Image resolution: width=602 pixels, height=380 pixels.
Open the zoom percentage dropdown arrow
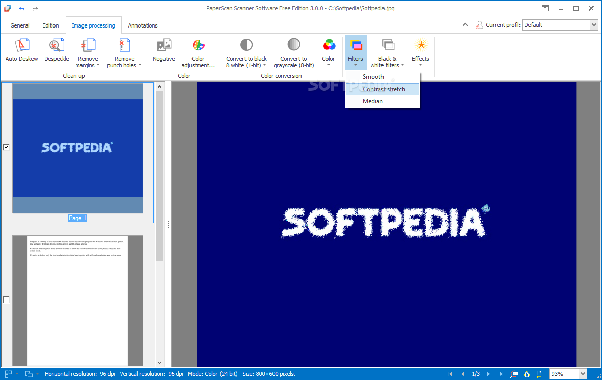click(583, 374)
